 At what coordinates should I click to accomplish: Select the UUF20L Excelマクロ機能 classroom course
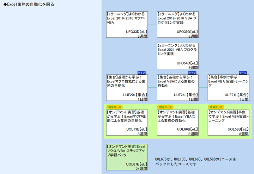click(127, 87)
